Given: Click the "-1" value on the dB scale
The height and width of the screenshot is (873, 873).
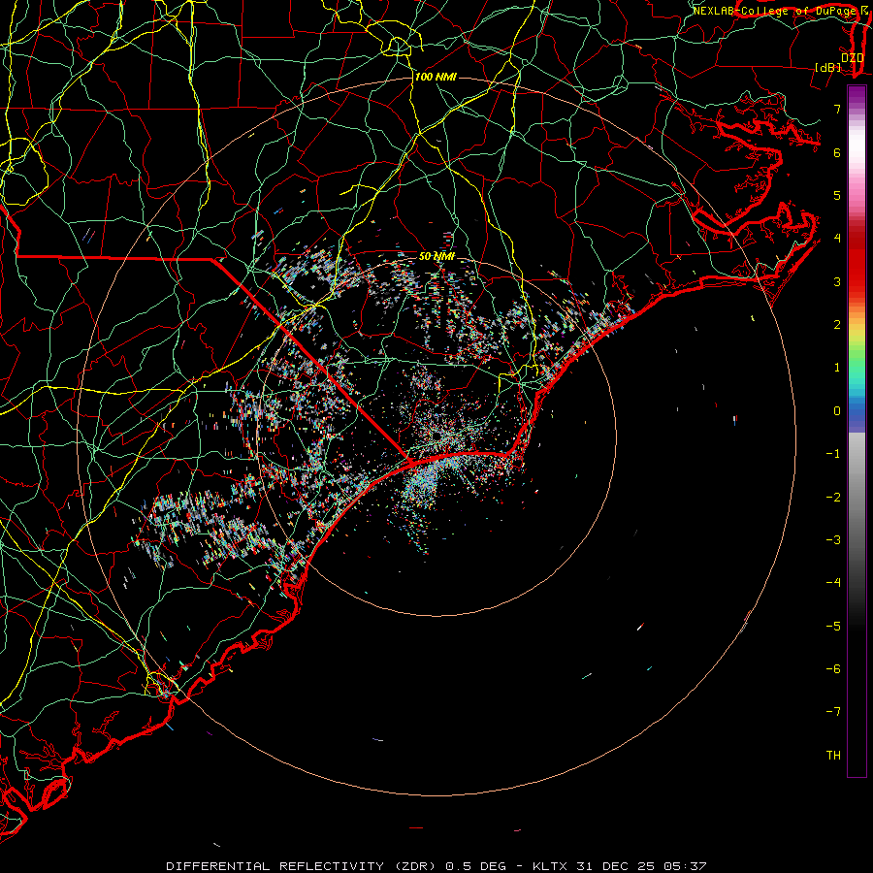Looking at the screenshot, I should (x=833, y=454).
